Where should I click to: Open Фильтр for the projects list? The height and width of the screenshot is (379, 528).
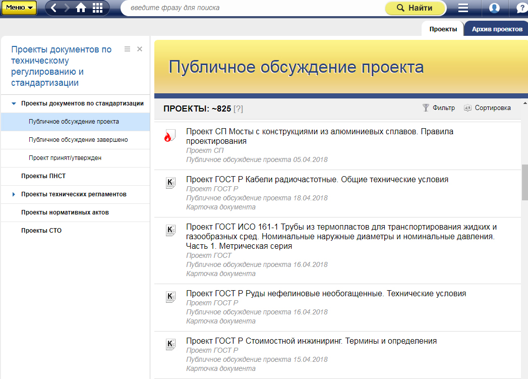point(438,107)
